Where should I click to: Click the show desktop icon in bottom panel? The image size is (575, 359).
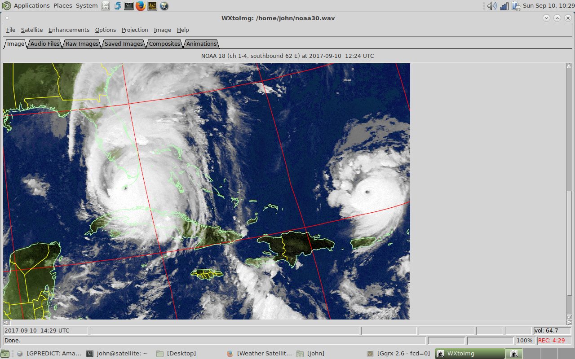[5, 354]
